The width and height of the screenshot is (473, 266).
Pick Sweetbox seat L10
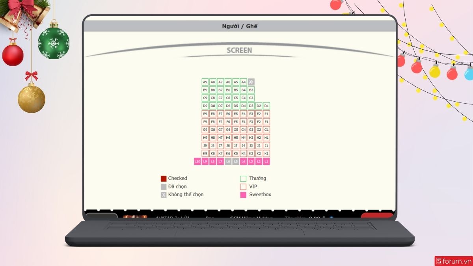[197, 161]
